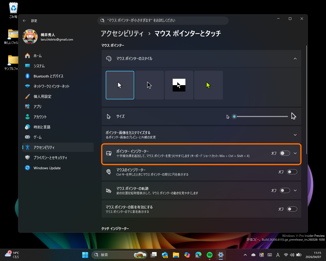The image size is (326, 261).
Task: Select the black mouse pointer style
Action: click(149, 85)
